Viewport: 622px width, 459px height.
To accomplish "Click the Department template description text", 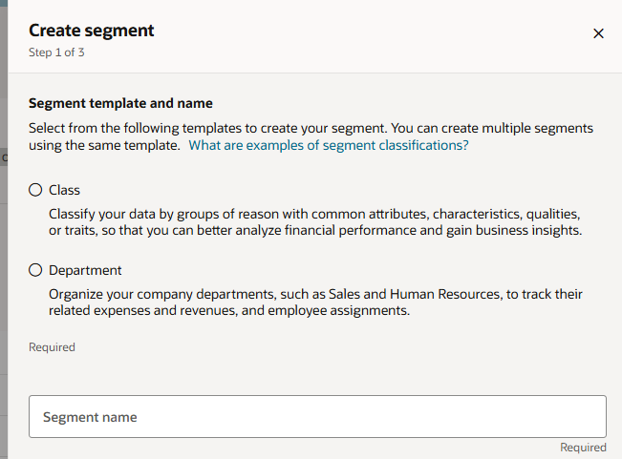I will coord(315,303).
